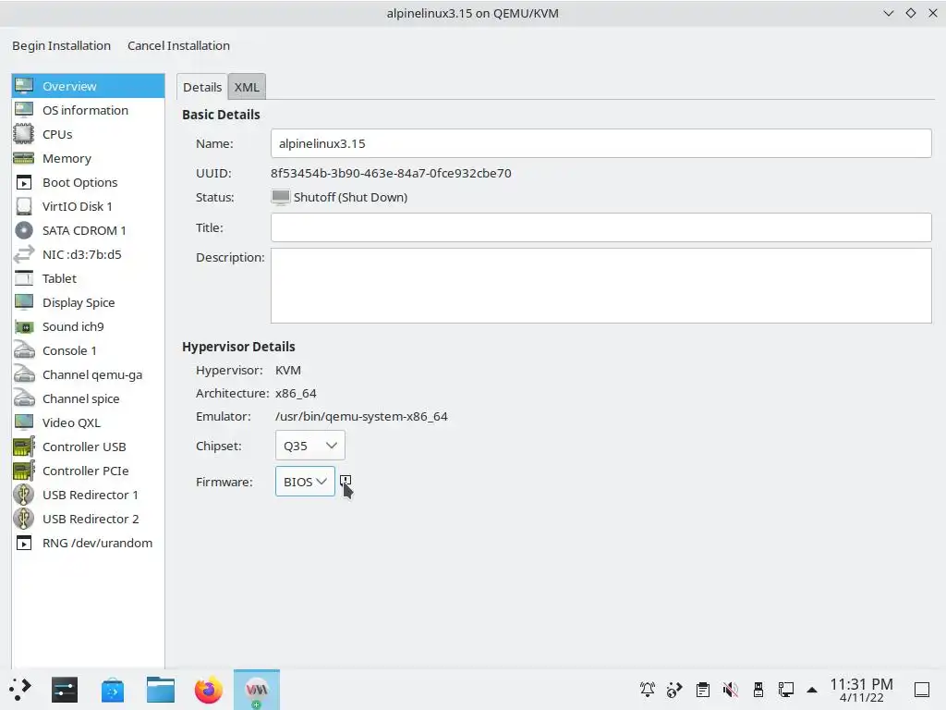Image resolution: width=946 pixels, height=710 pixels.
Task: Open the Firmware BIOS dropdown
Action: 305,481
